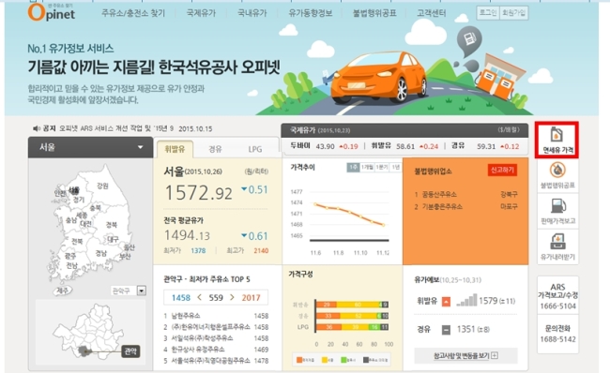
Task: Click the 로그인 button
Action: click(x=488, y=13)
